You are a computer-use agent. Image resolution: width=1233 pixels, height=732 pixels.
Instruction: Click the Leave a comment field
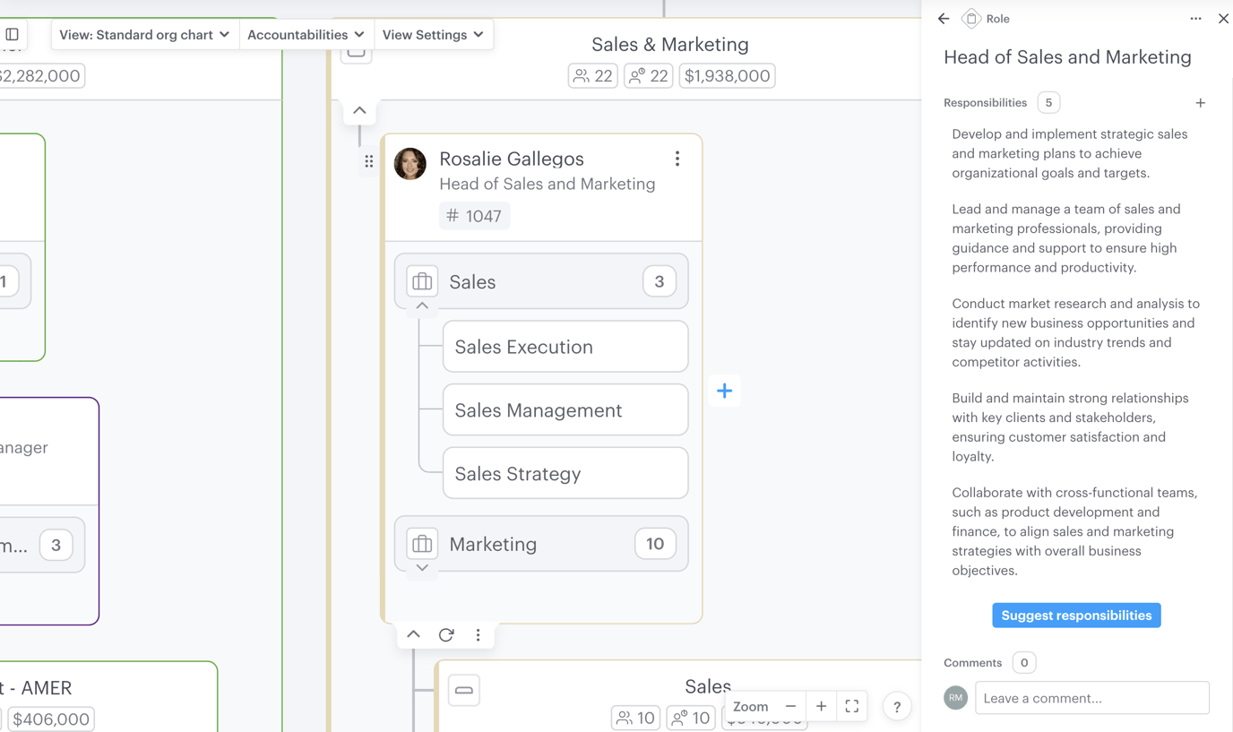click(x=1091, y=698)
